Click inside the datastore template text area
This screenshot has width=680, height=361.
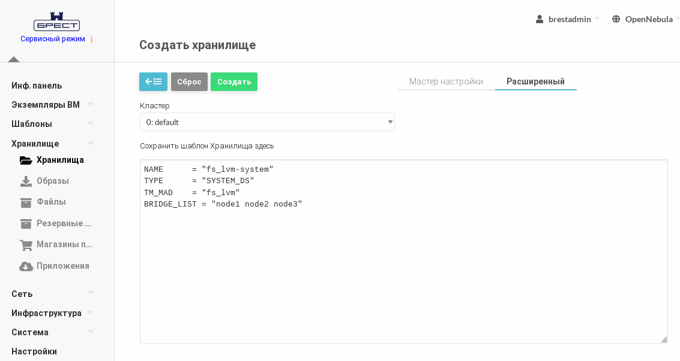pyautogui.click(x=403, y=269)
